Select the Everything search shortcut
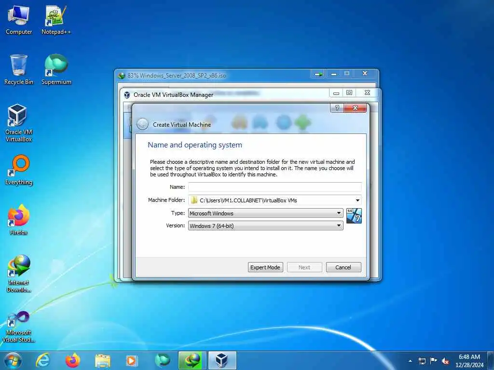The image size is (494, 370). [19, 170]
